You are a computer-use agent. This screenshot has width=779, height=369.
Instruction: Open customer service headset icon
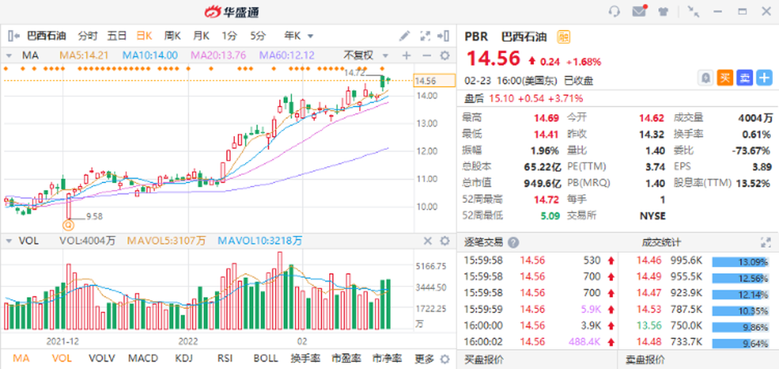coord(614,11)
